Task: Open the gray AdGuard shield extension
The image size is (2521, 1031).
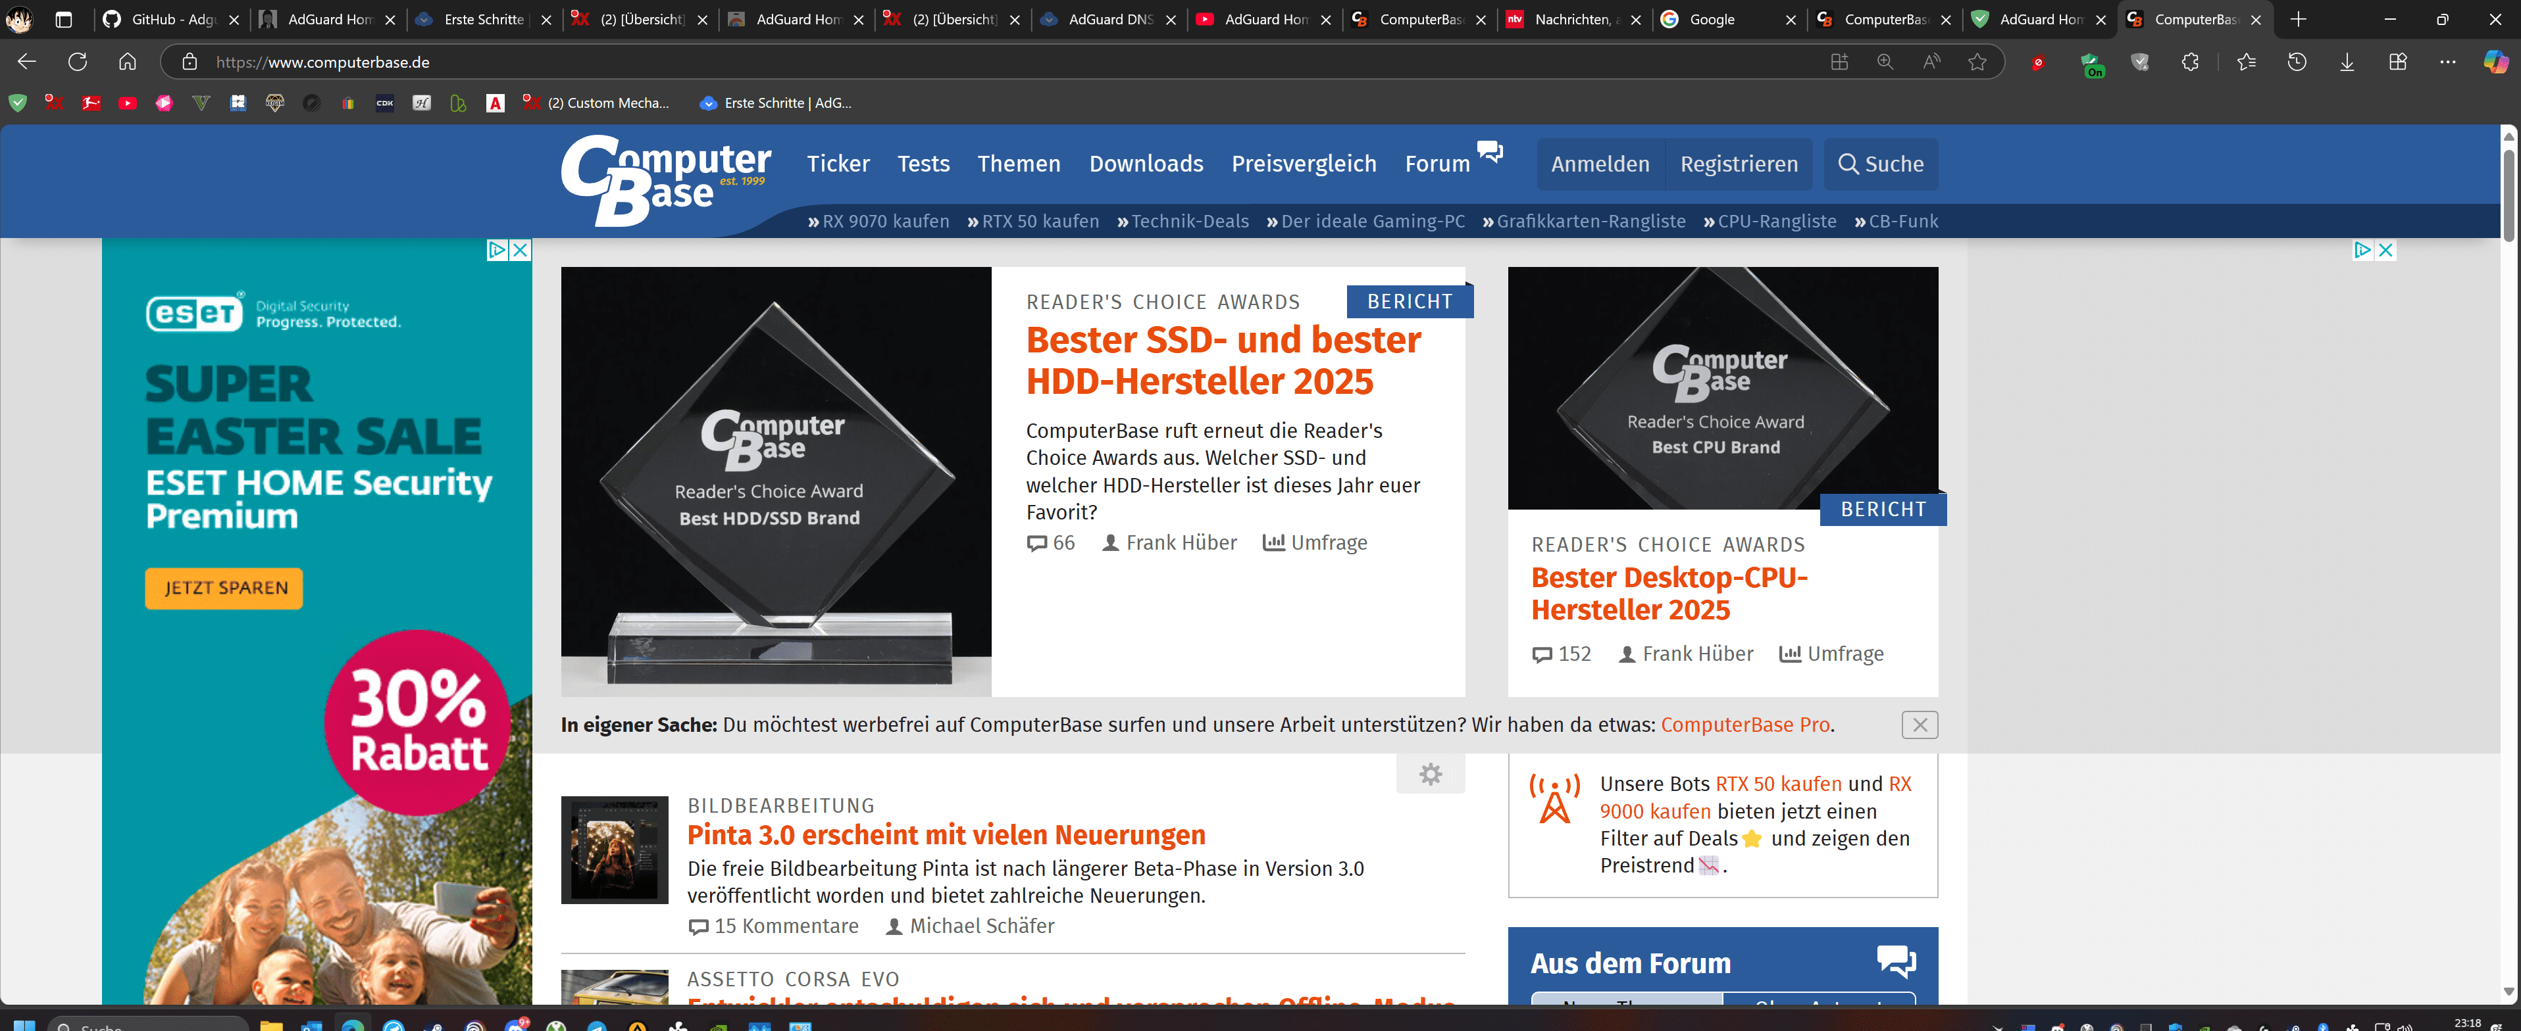Action: coord(2140,62)
